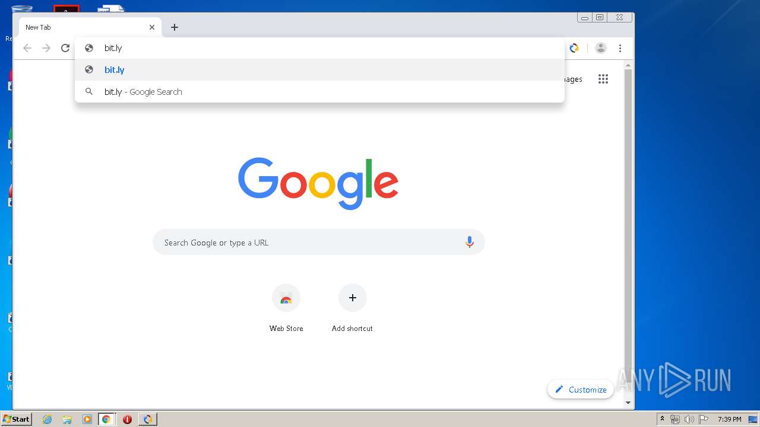Image resolution: width=760 pixels, height=427 pixels.
Task: Open a new tab with plus button
Action: coord(175,27)
